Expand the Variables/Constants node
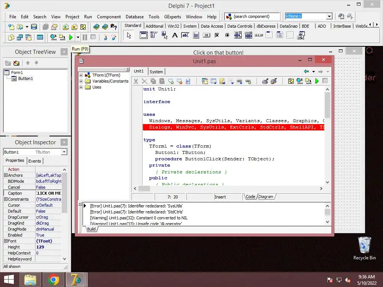Viewport: 383px width, 287px height. click(x=81, y=81)
